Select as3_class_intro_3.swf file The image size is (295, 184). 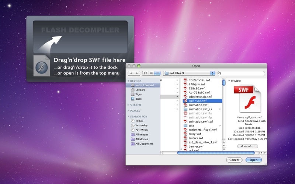click(202, 142)
